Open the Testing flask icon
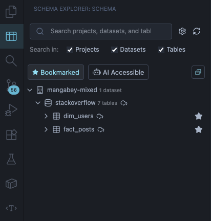Image resolution: width=211 pixels, height=221 pixels. (x=11, y=159)
